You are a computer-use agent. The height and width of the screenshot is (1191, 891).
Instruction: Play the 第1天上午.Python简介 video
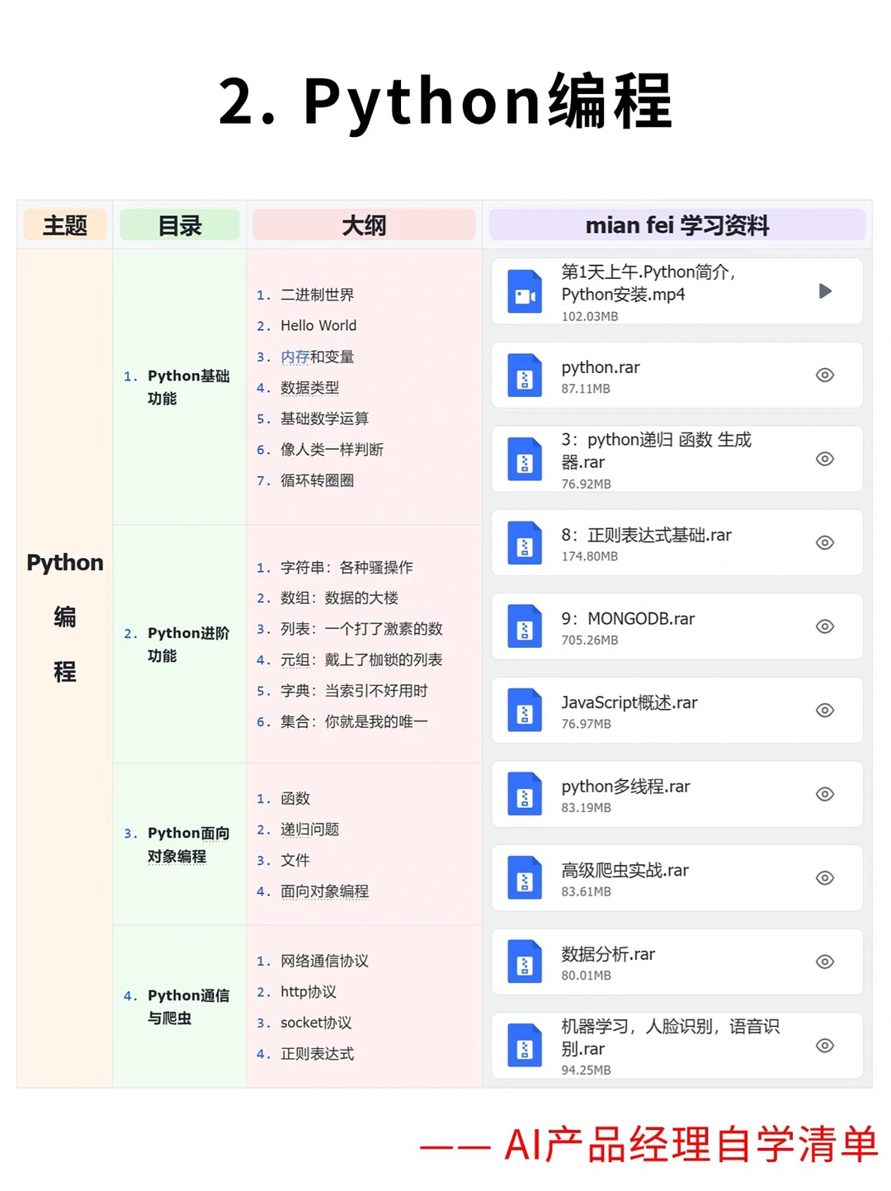click(x=825, y=291)
